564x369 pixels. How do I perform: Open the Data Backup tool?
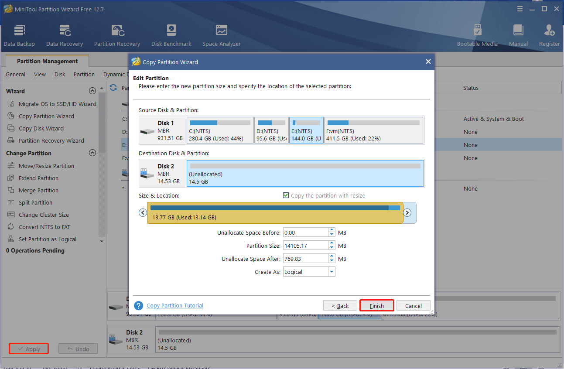19,36
